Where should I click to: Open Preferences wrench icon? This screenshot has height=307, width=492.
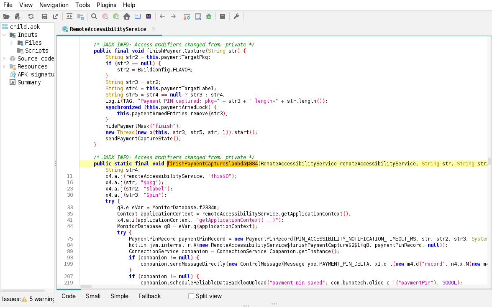237,17
